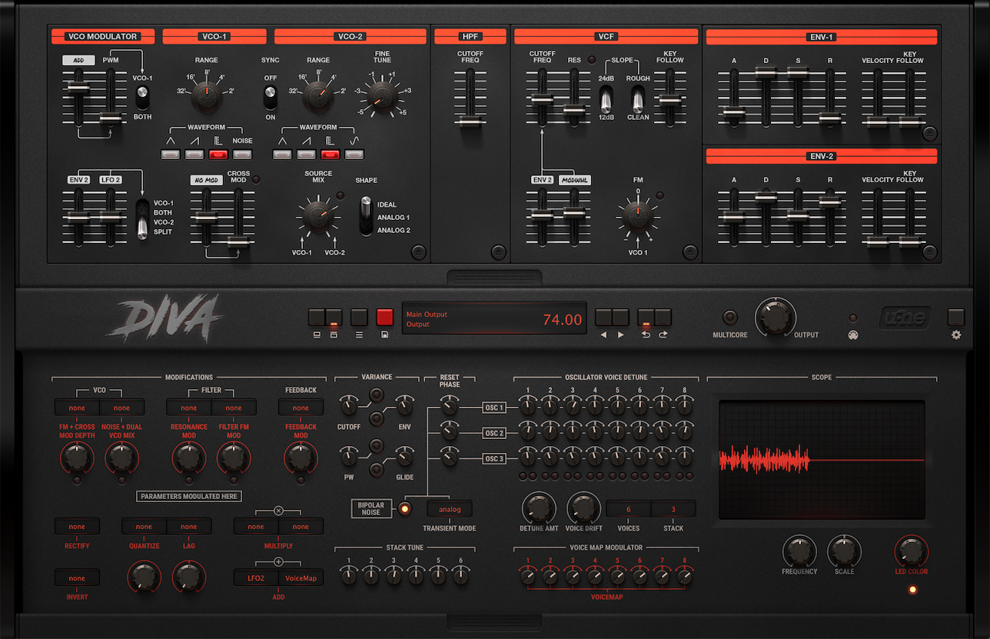Click the OUTPUT volume knob
The width and height of the screenshot is (990, 639).
pyautogui.click(x=776, y=318)
